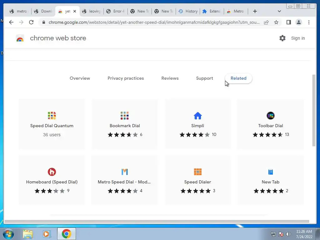Open Bookmark Dial title link
The height and width of the screenshot is (240, 320).
(x=125, y=126)
